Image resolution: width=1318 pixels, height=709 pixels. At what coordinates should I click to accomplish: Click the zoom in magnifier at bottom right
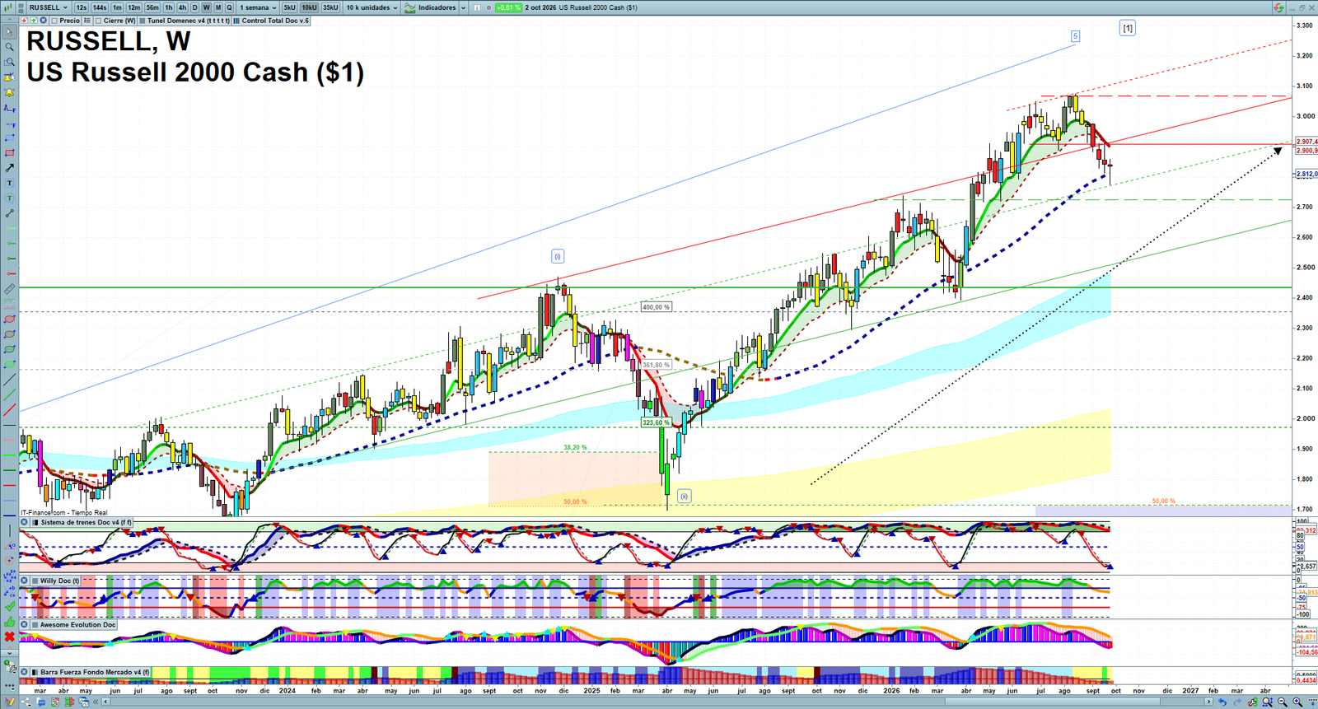click(x=1297, y=702)
